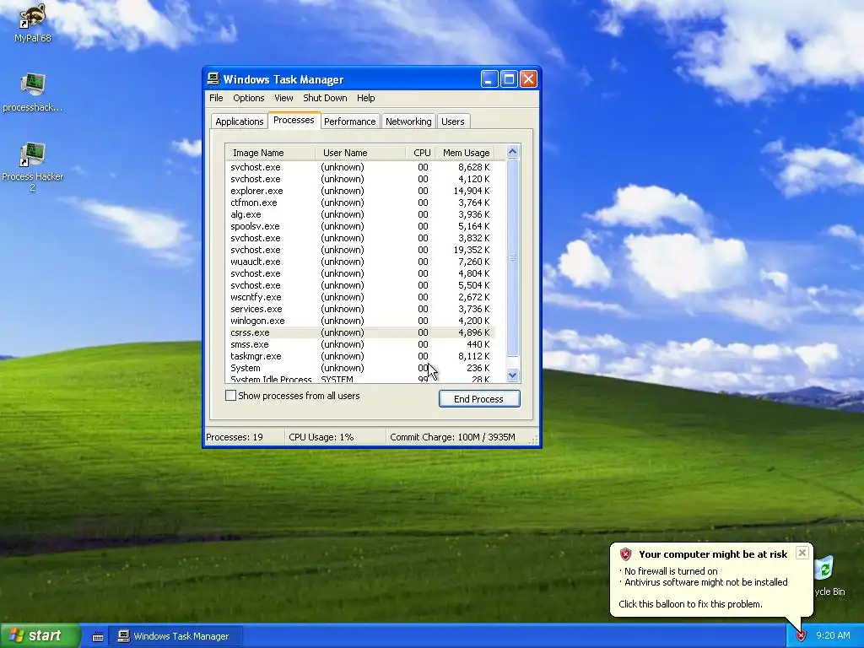Select the System process row
Screen dimensions: 864x648
point(360,368)
